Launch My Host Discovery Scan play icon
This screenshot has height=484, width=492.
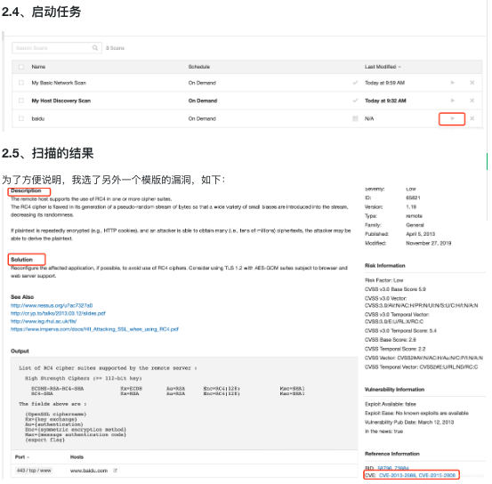coord(452,101)
